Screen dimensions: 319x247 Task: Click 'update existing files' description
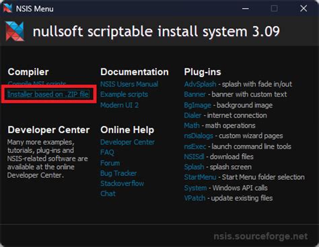(x=242, y=198)
